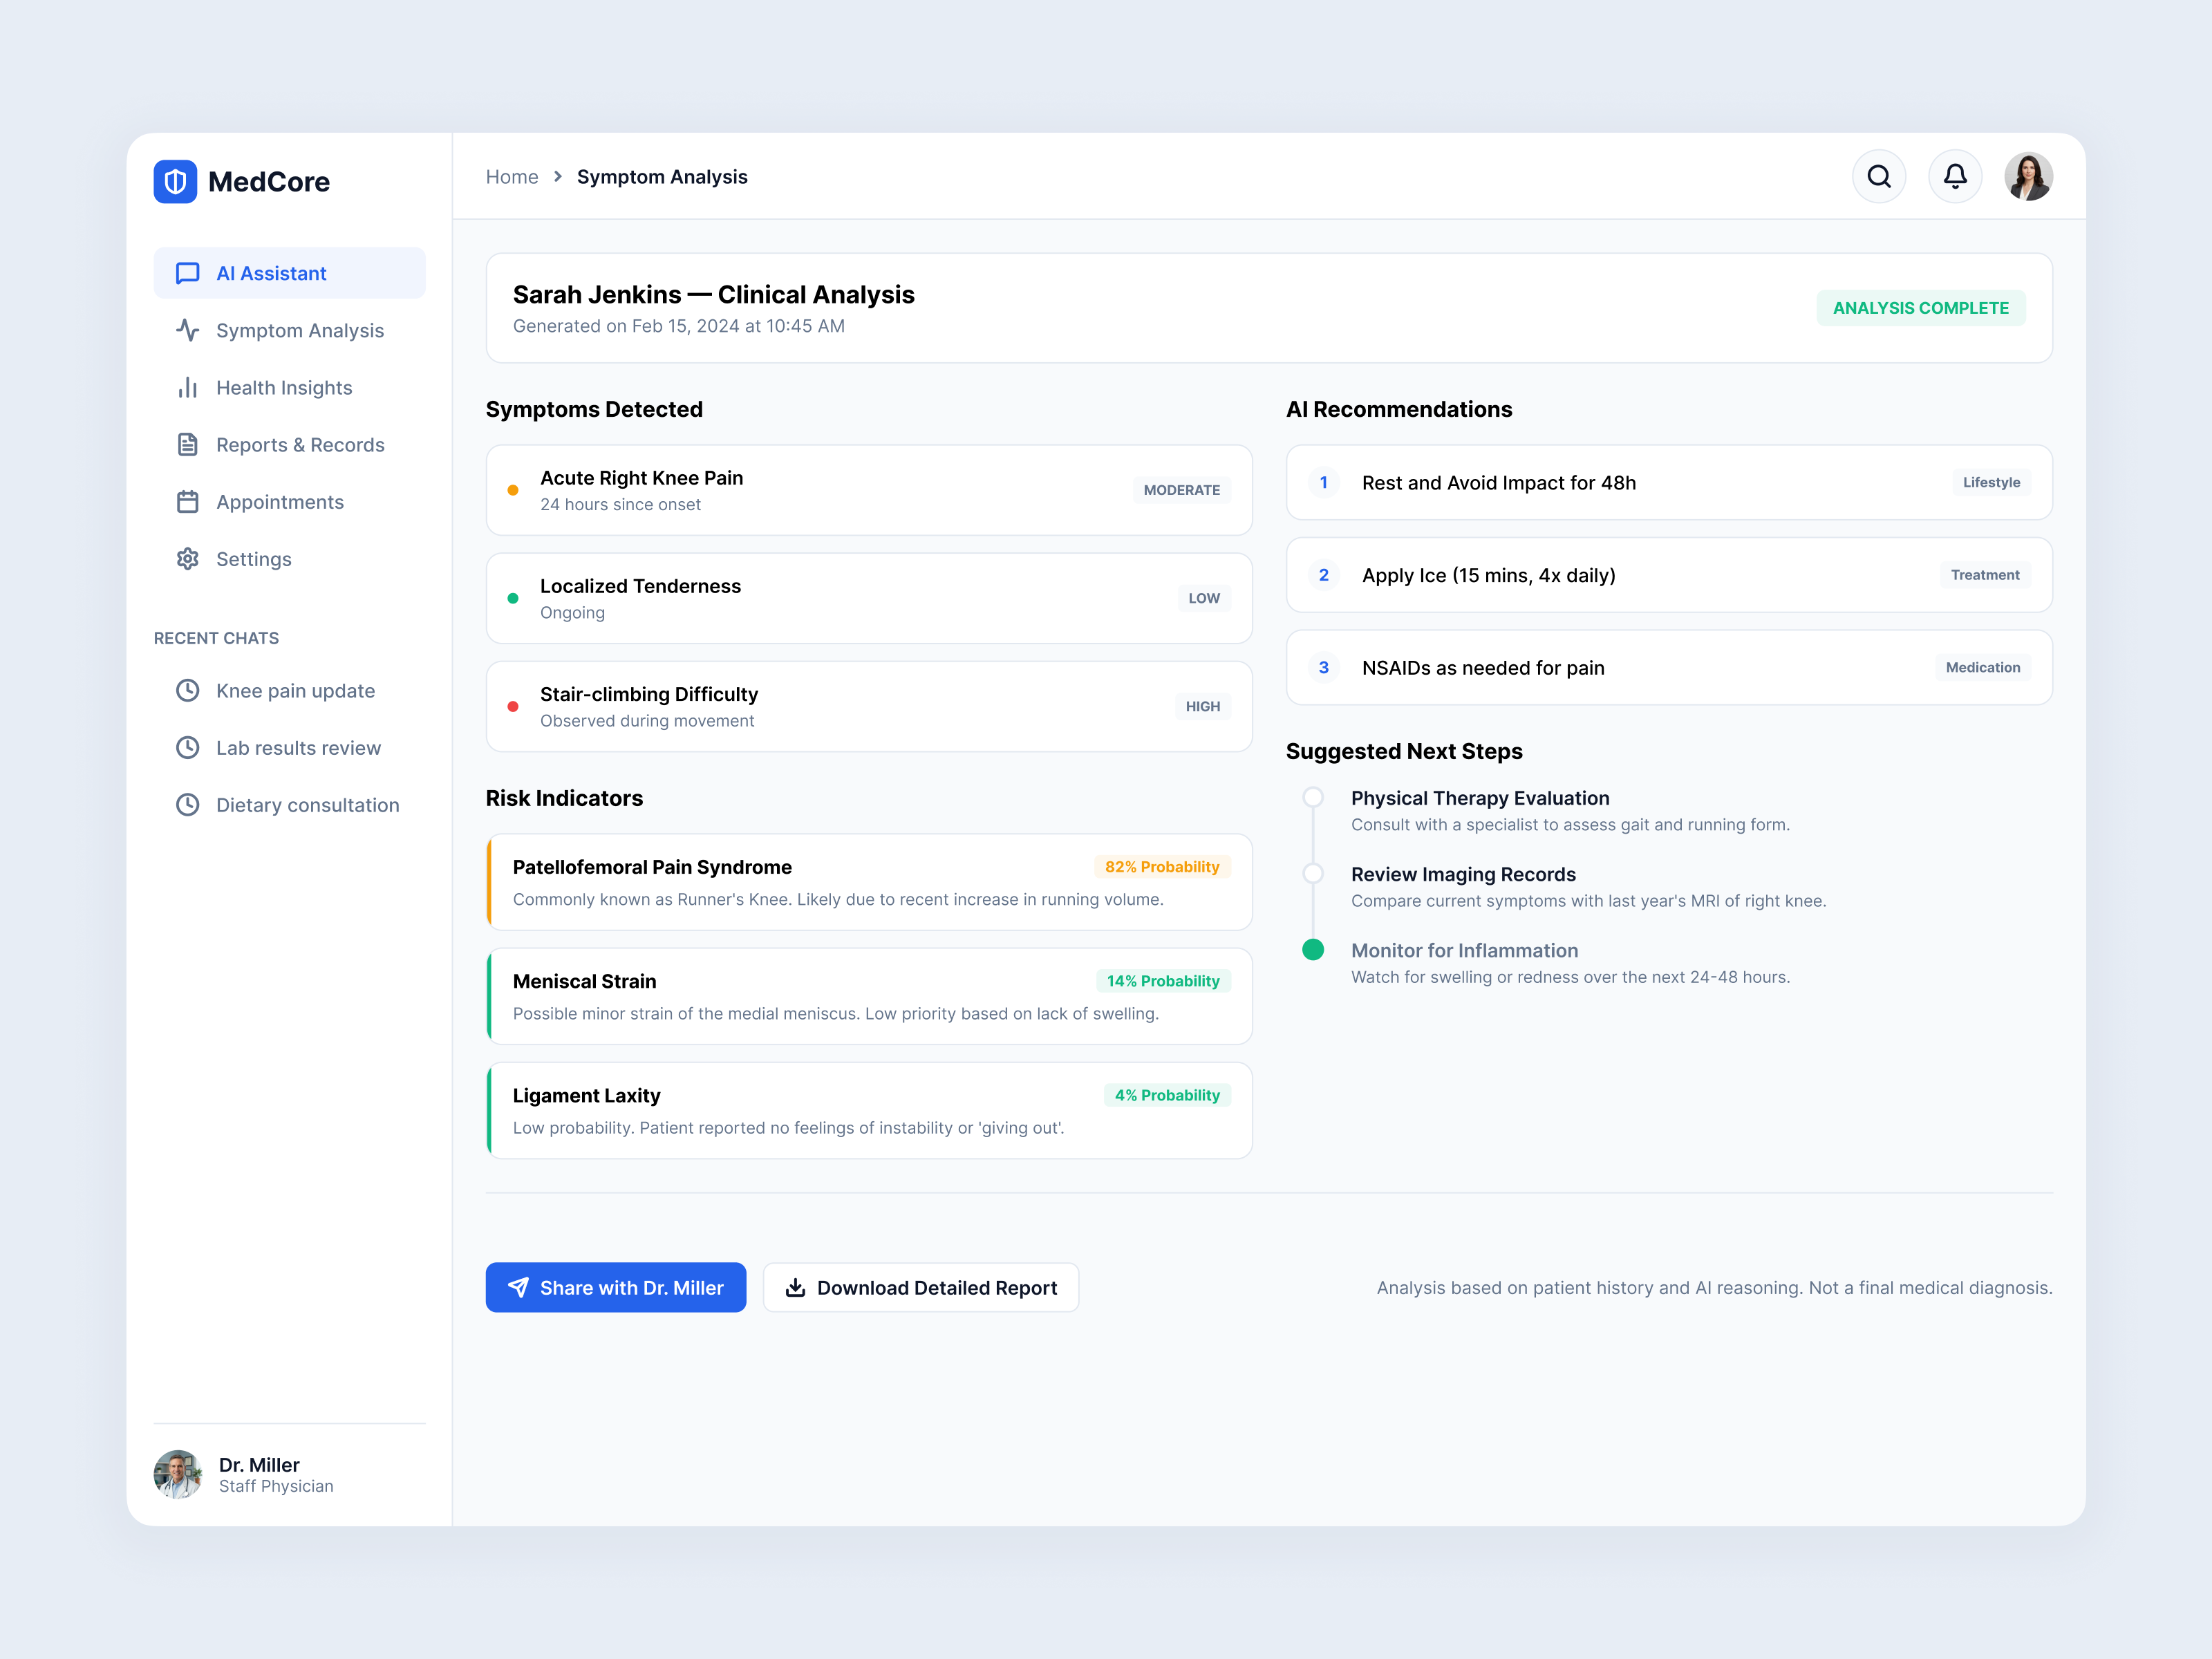The width and height of the screenshot is (2212, 1659).
Task: Open Symptom Analysis sidebar item
Action: pyautogui.click(x=290, y=330)
